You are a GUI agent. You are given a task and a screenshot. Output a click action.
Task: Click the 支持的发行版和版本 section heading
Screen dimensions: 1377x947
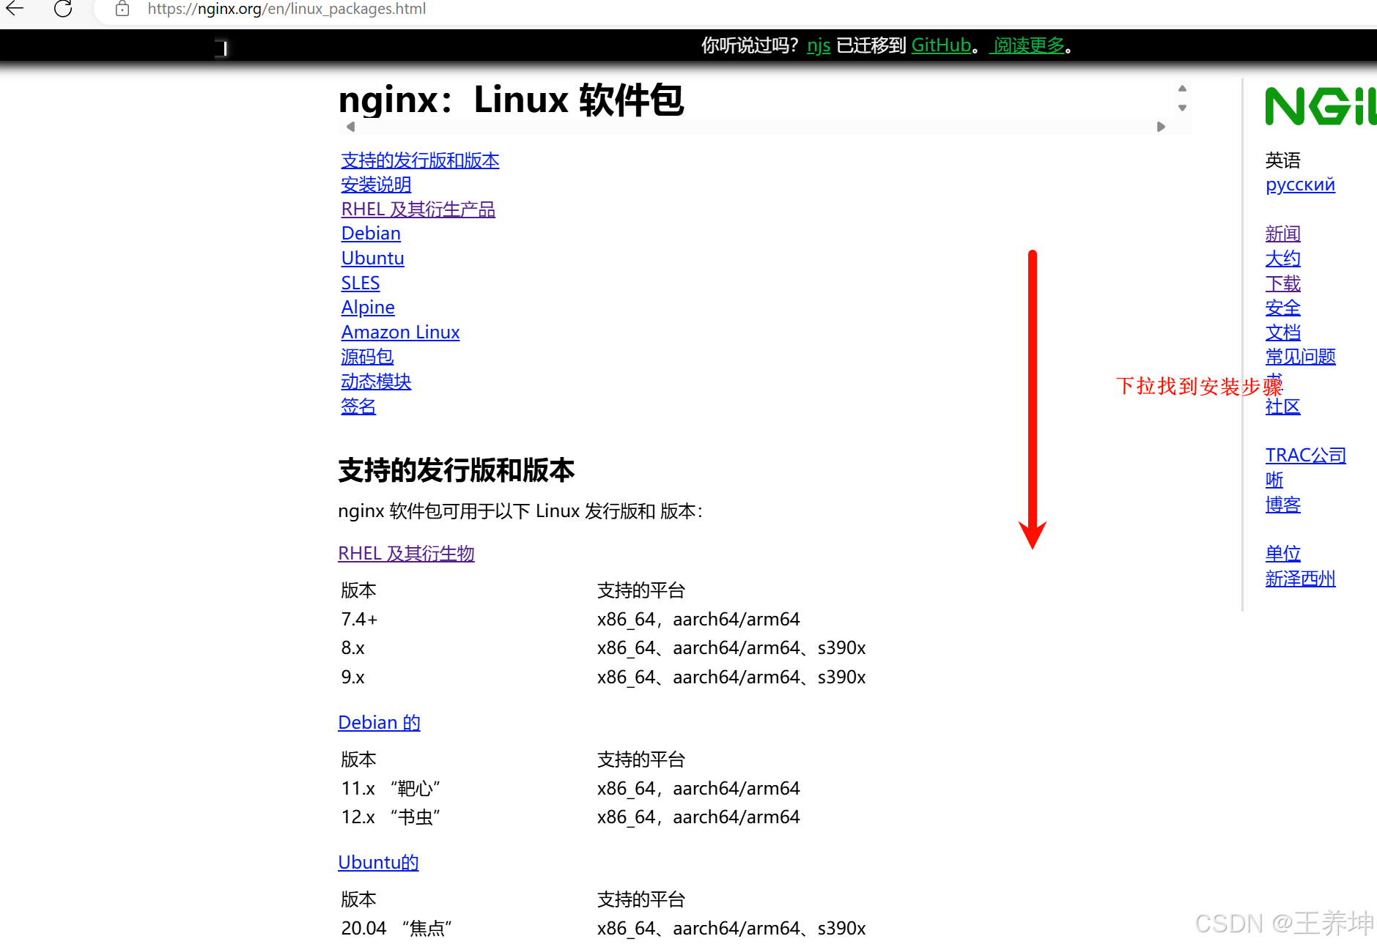tap(456, 470)
